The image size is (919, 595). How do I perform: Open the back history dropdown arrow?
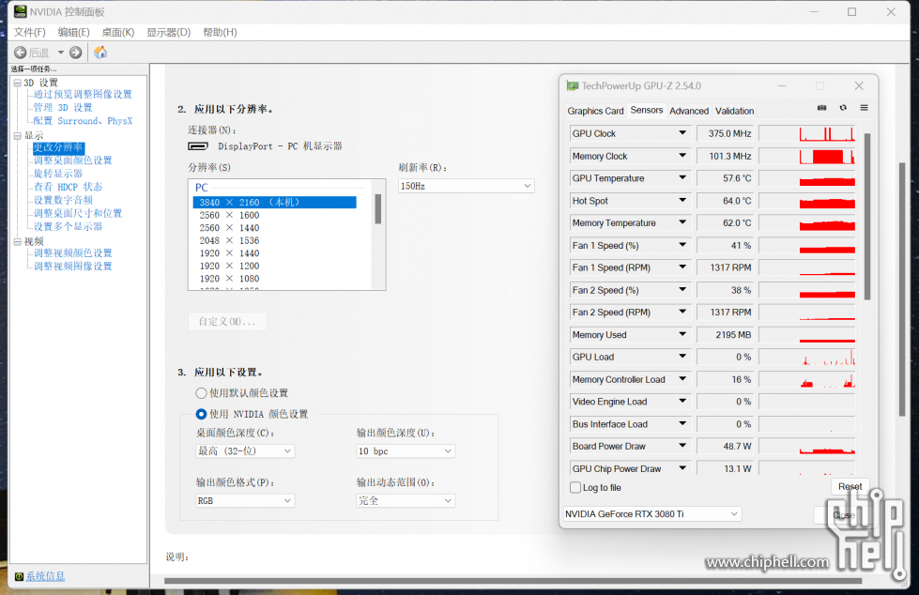click(x=60, y=53)
